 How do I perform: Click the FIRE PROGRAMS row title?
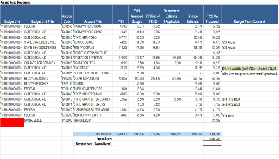(93, 48)
